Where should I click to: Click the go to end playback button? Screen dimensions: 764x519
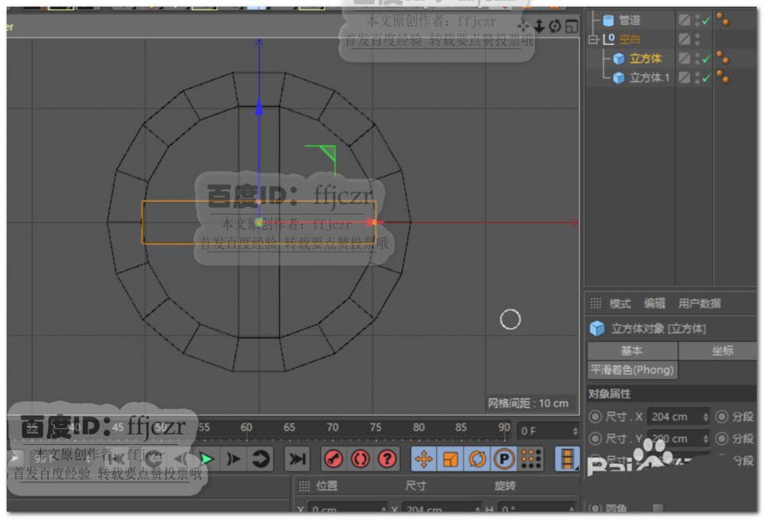(x=296, y=459)
